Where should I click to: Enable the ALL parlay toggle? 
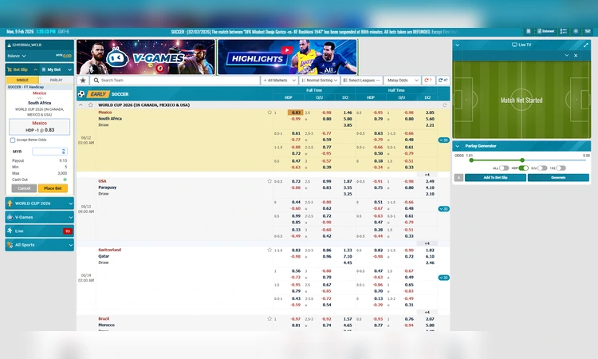point(504,168)
